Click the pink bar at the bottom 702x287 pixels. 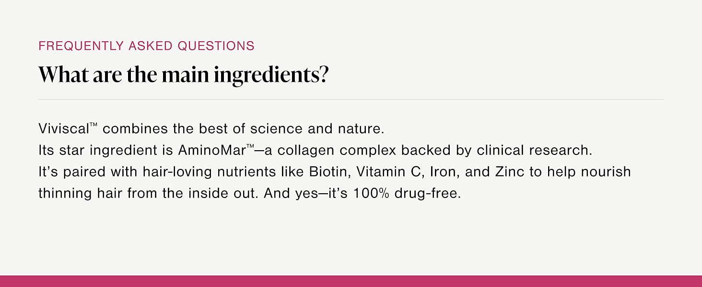(x=351, y=281)
